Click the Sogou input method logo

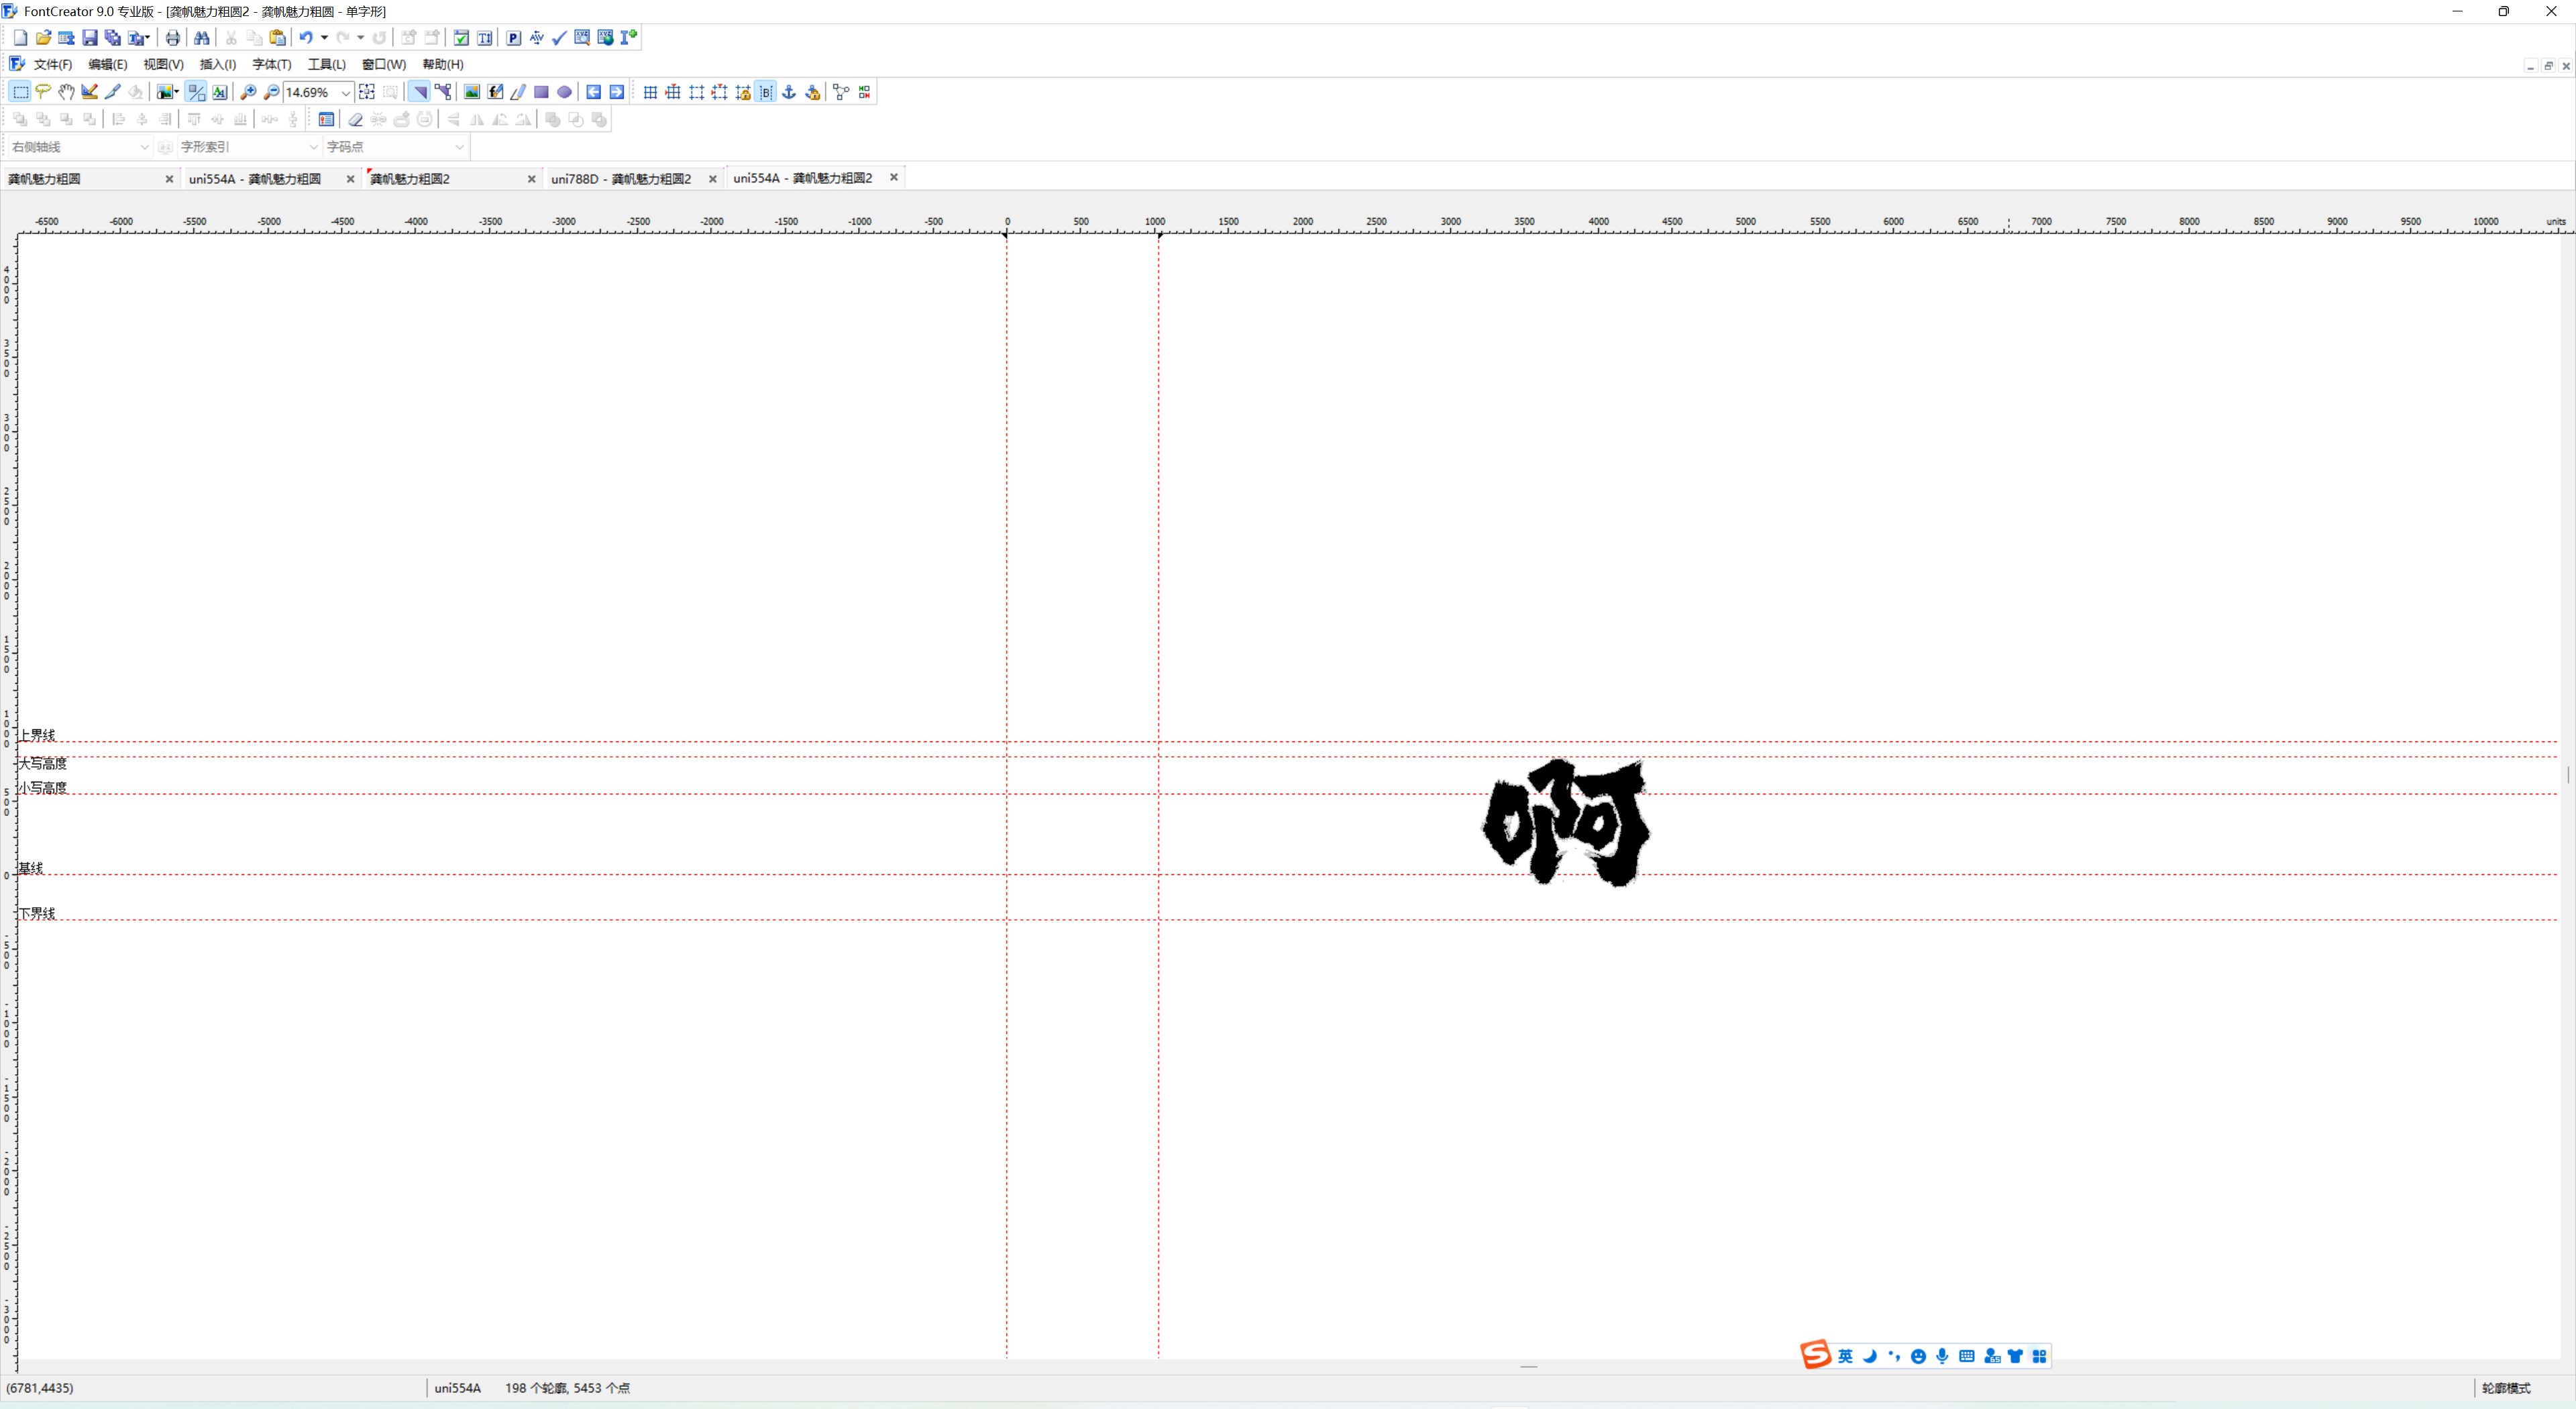(1815, 1355)
